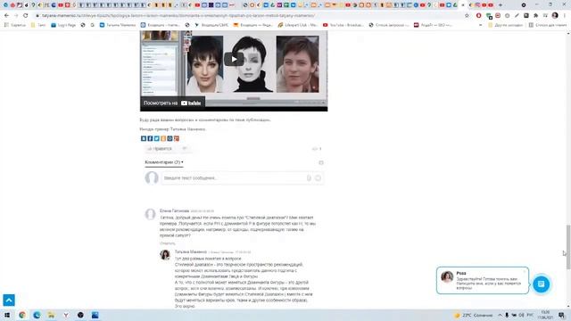Viewport: 571px width, 321px height.
Task: Click the dislike thumb button beside 'Нравится'
Action: tap(185, 149)
